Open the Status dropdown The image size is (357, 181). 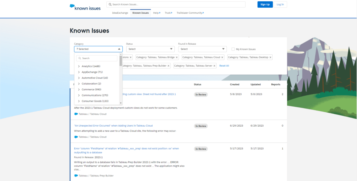pyautogui.click(x=150, y=49)
